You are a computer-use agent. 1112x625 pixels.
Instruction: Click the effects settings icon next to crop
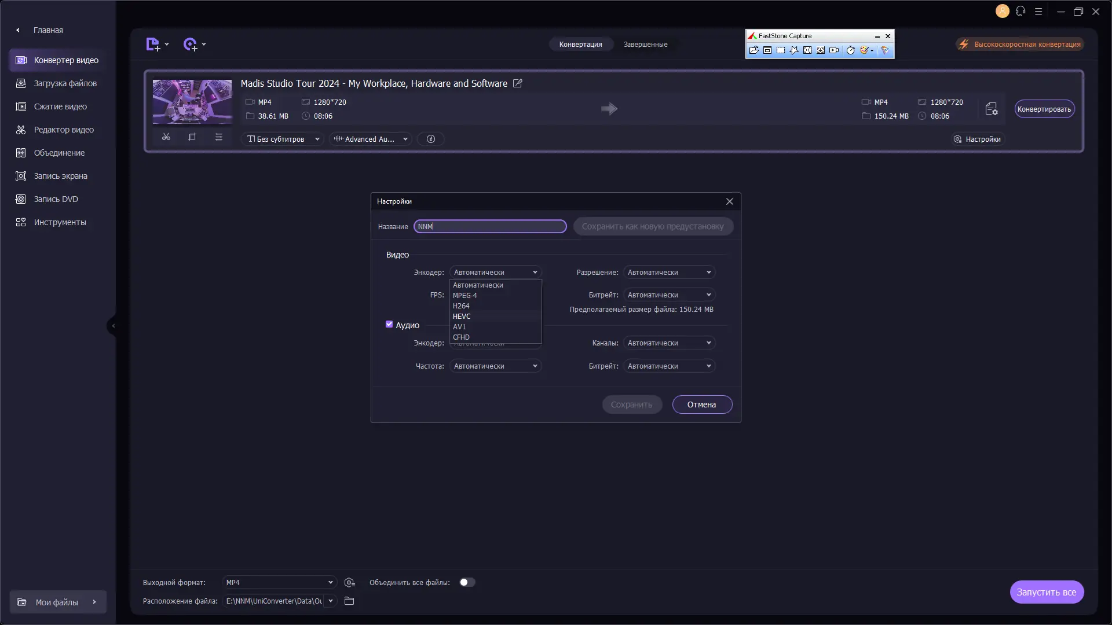(x=218, y=137)
